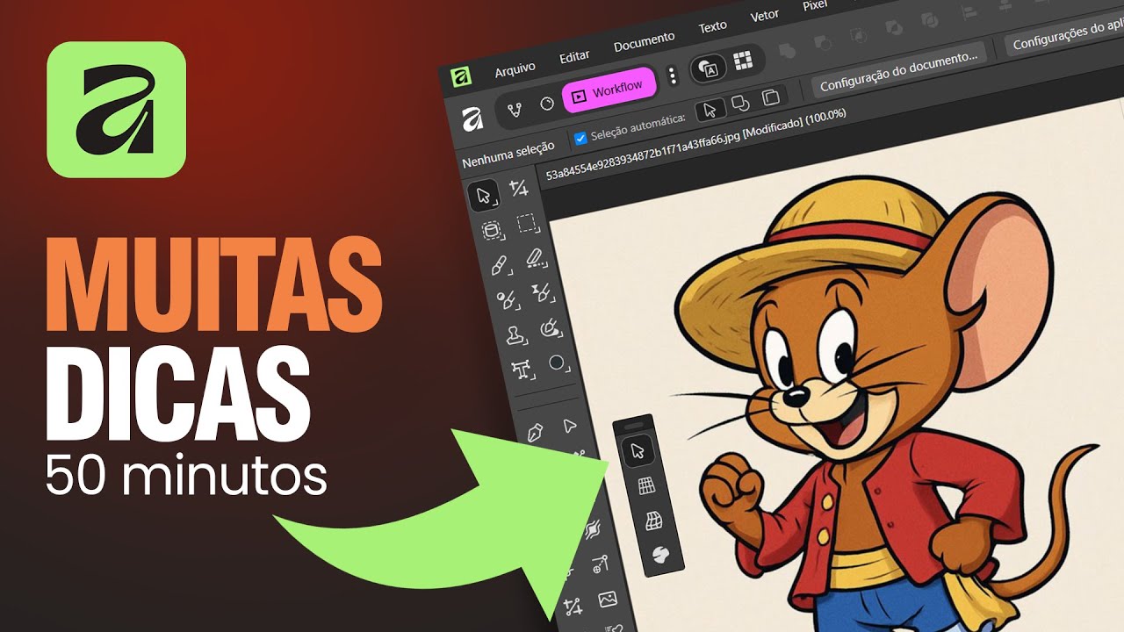The height and width of the screenshot is (632, 1124).
Task: Select the Place Image tool
Action: point(608,600)
